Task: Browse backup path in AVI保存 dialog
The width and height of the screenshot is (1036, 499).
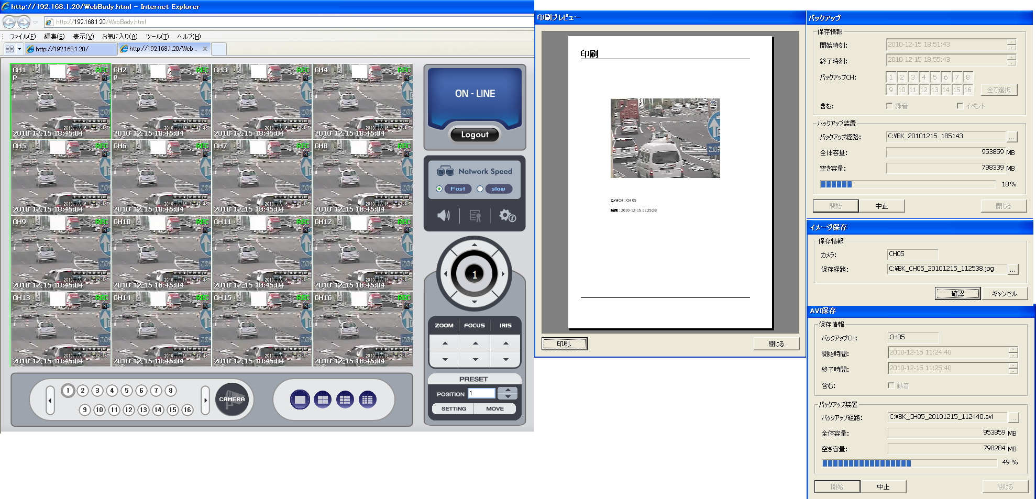Action: tap(1013, 417)
